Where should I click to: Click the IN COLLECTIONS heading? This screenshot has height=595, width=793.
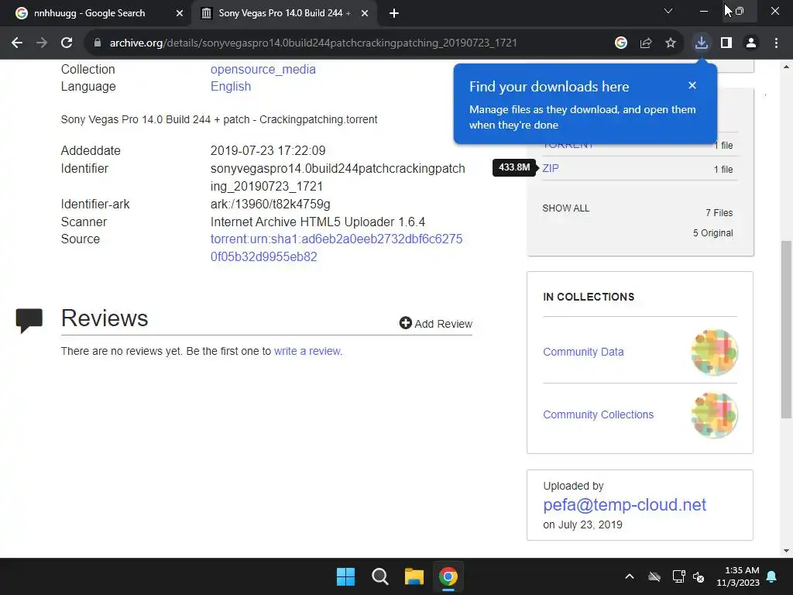589,297
